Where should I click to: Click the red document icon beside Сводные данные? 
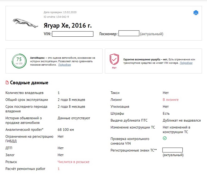7,83
